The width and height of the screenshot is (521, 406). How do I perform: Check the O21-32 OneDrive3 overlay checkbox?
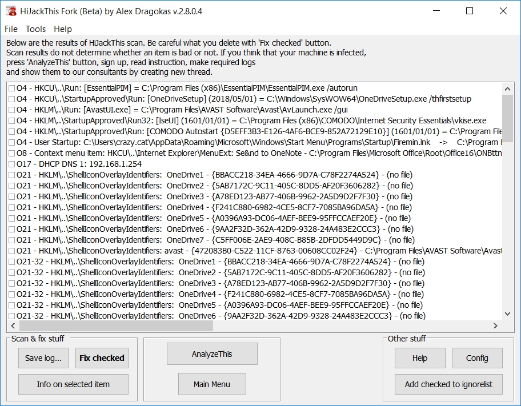pos(11,284)
